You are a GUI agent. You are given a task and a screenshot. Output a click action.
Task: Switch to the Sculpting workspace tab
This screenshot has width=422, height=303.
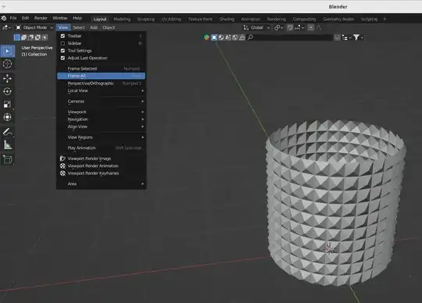146,19
